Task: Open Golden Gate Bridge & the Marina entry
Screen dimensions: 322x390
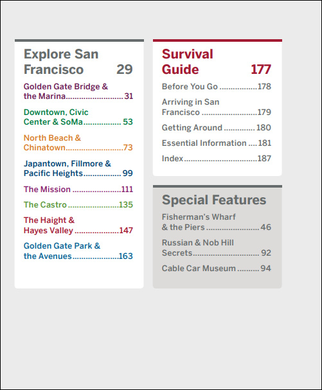Action: pos(78,91)
